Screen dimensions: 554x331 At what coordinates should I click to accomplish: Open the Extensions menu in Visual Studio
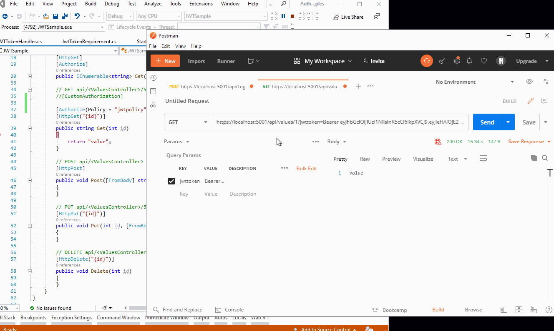(201, 4)
